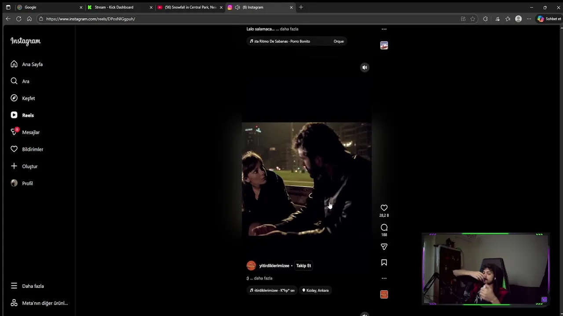Click the yitirdiklerimizee profile avatar
Image resolution: width=563 pixels, height=316 pixels.
click(251, 266)
